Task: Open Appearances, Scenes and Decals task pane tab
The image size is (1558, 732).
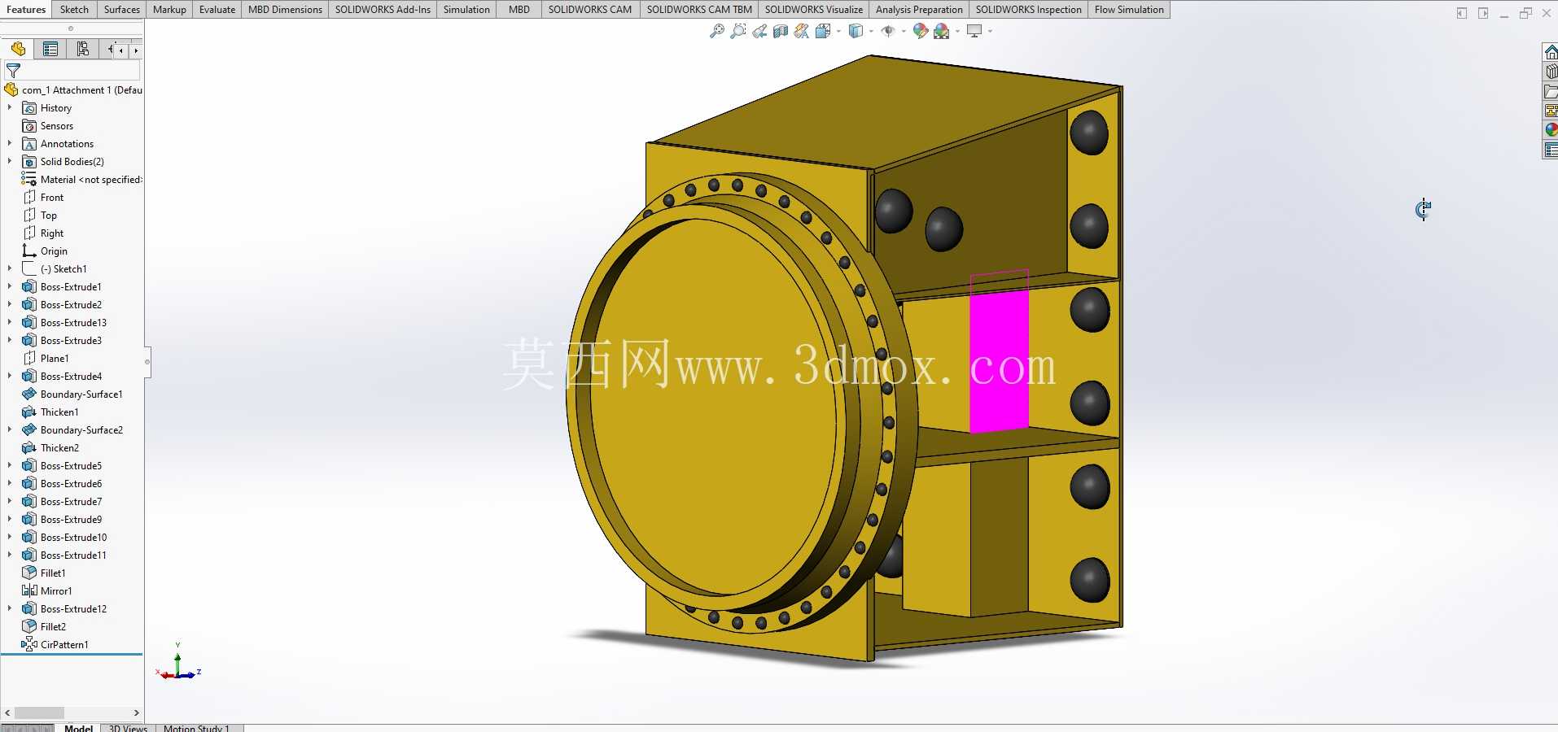Action: click(x=1551, y=130)
